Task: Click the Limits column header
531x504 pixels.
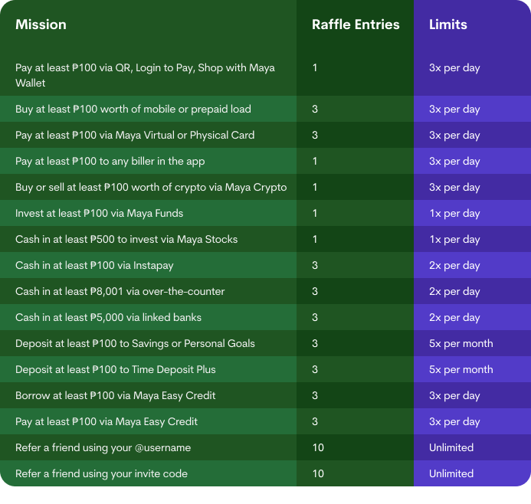Action: (448, 25)
